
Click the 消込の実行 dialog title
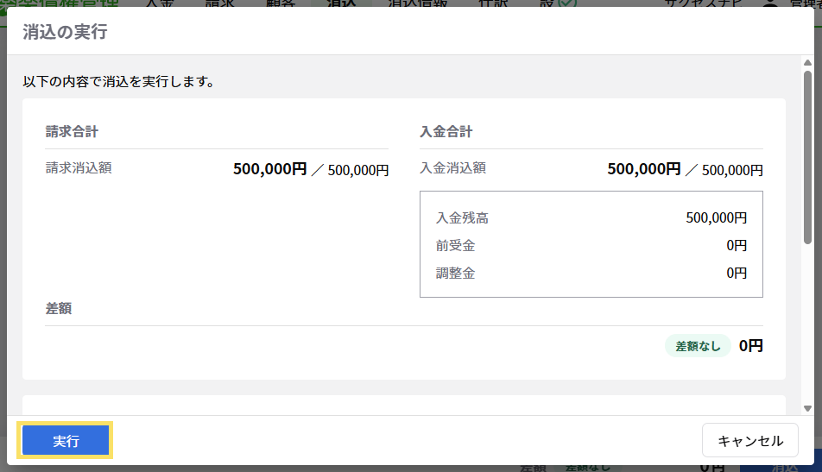[x=65, y=33]
